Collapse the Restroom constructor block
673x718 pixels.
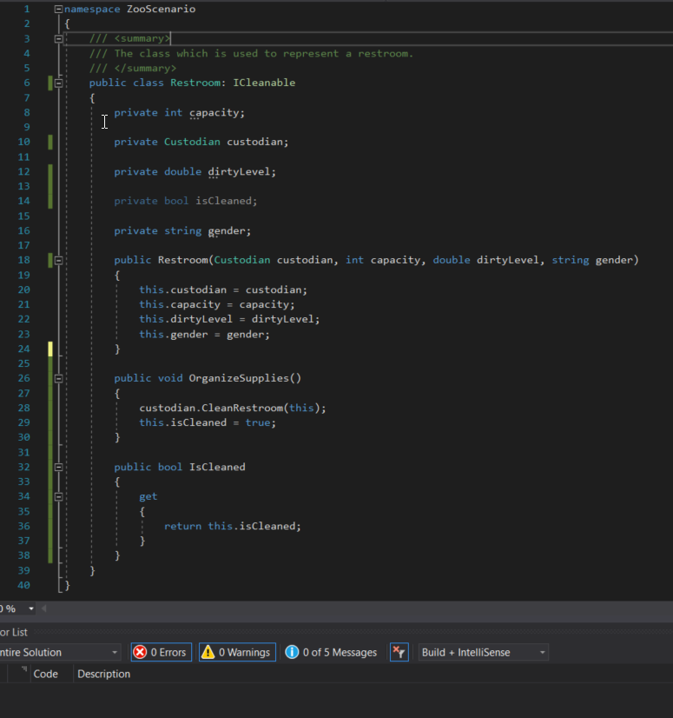(x=58, y=260)
